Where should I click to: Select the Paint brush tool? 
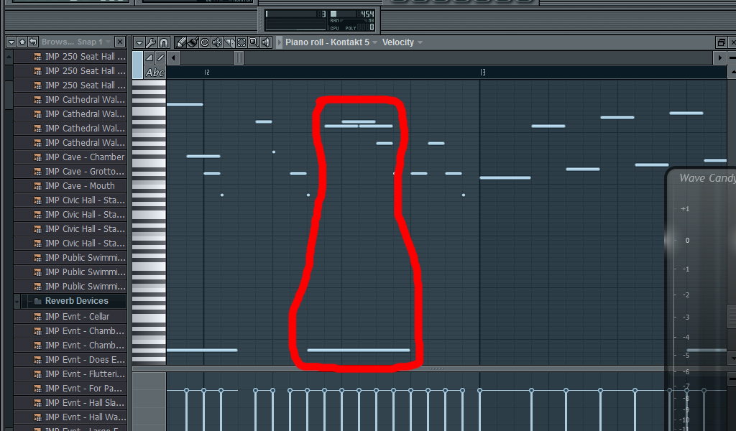click(194, 42)
